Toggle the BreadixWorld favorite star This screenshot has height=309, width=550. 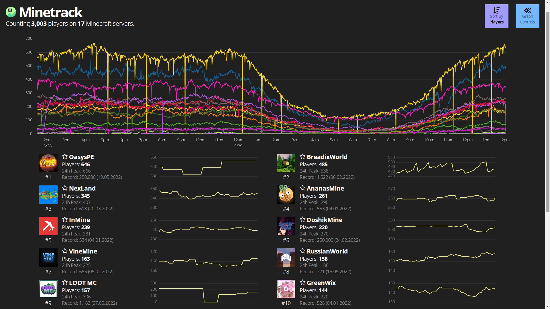[302, 157]
